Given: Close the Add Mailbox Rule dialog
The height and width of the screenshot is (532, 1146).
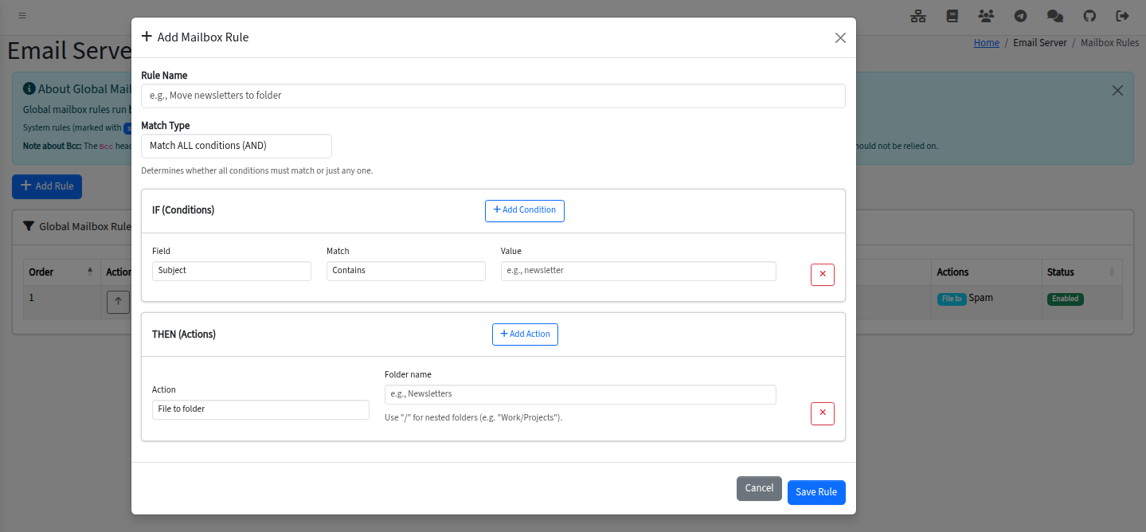Looking at the screenshot, I should click(x=840, y=37).
